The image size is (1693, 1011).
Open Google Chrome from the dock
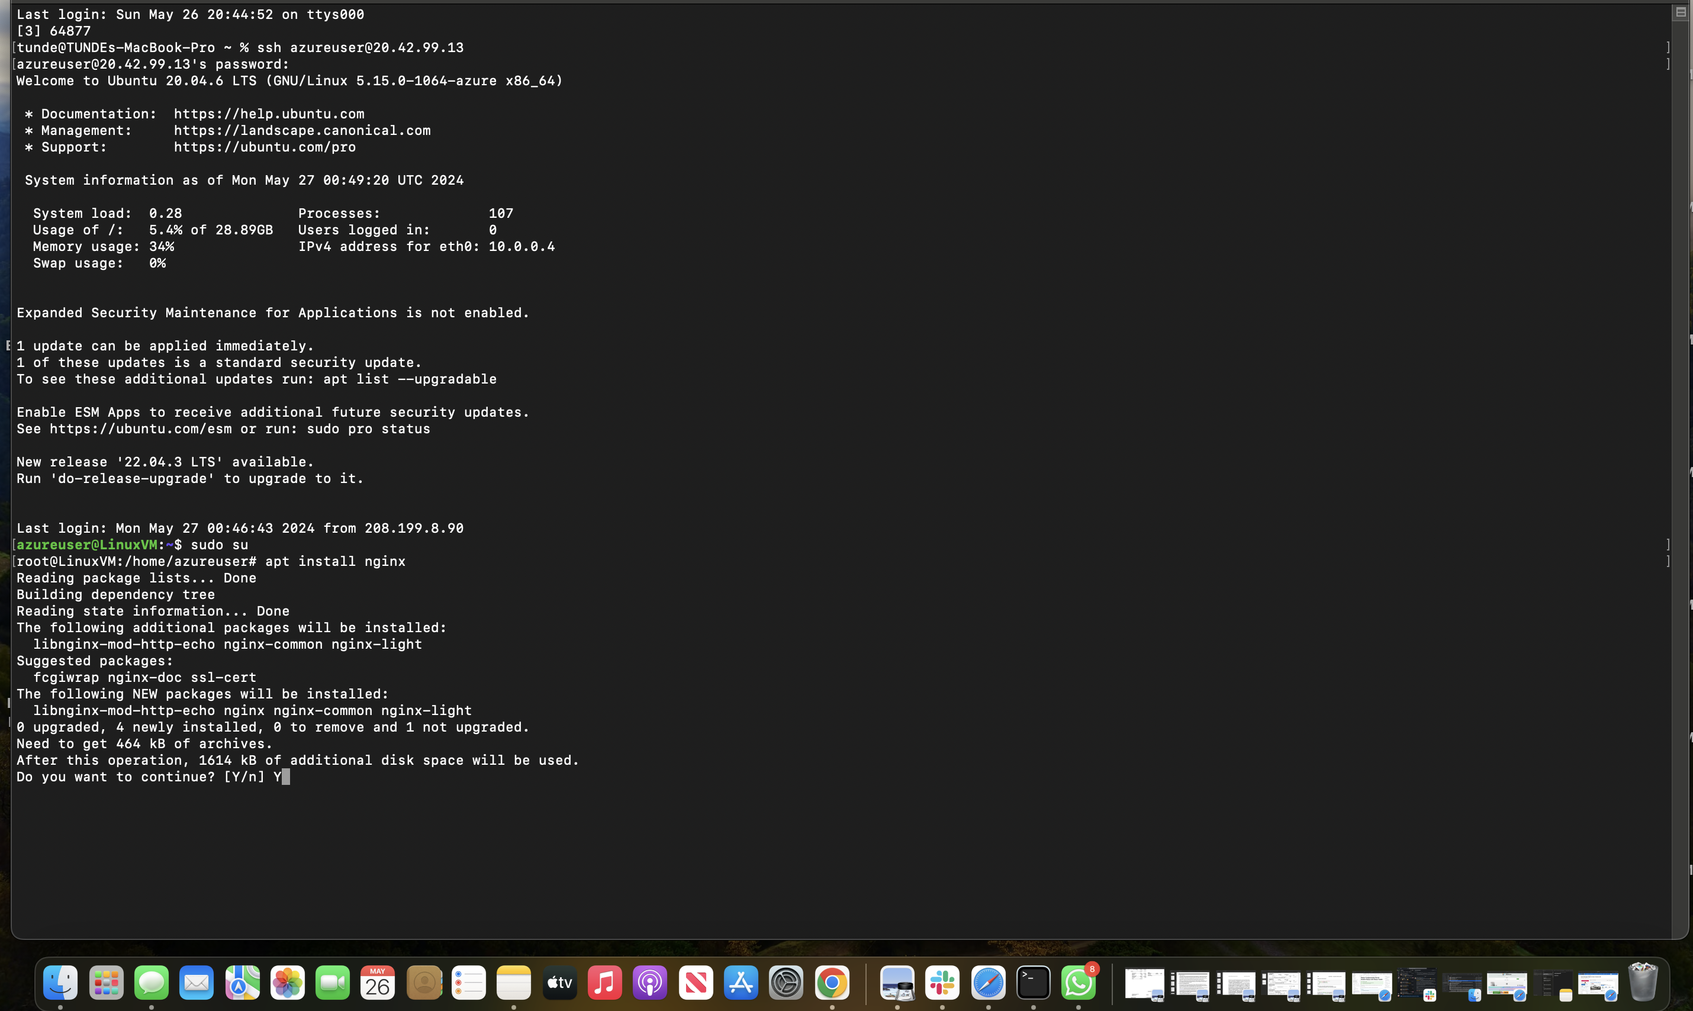[x=831, y=983]
